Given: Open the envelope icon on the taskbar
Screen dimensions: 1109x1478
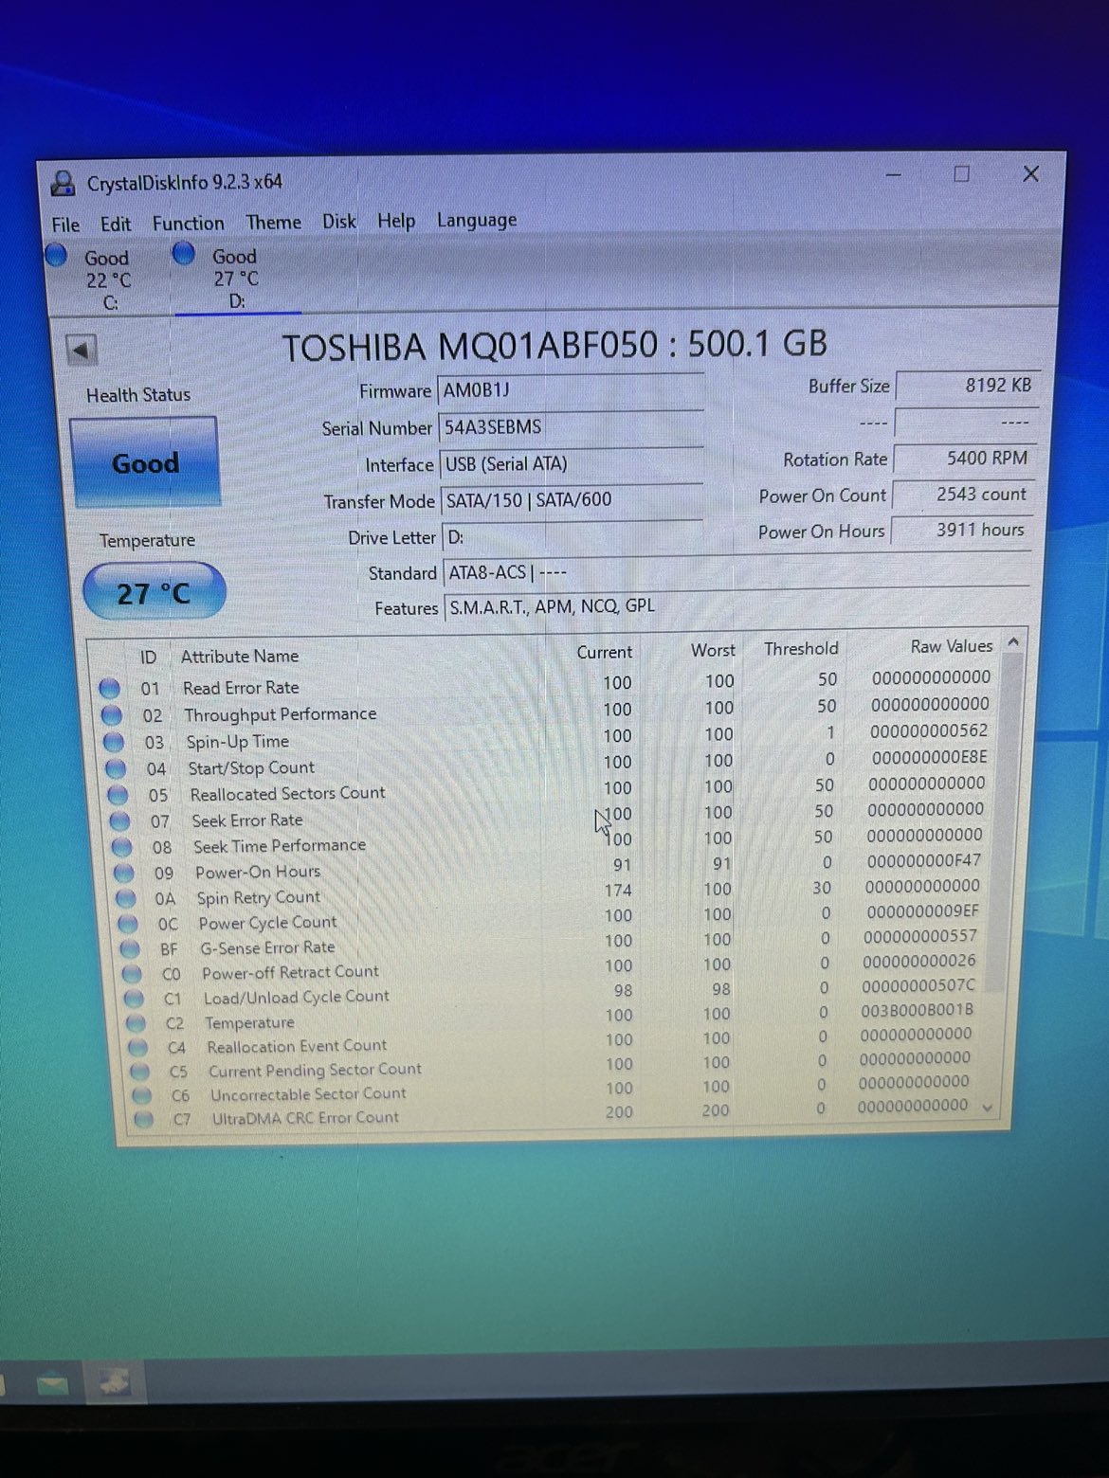Looking at the screenshot, I should 52,1384.
